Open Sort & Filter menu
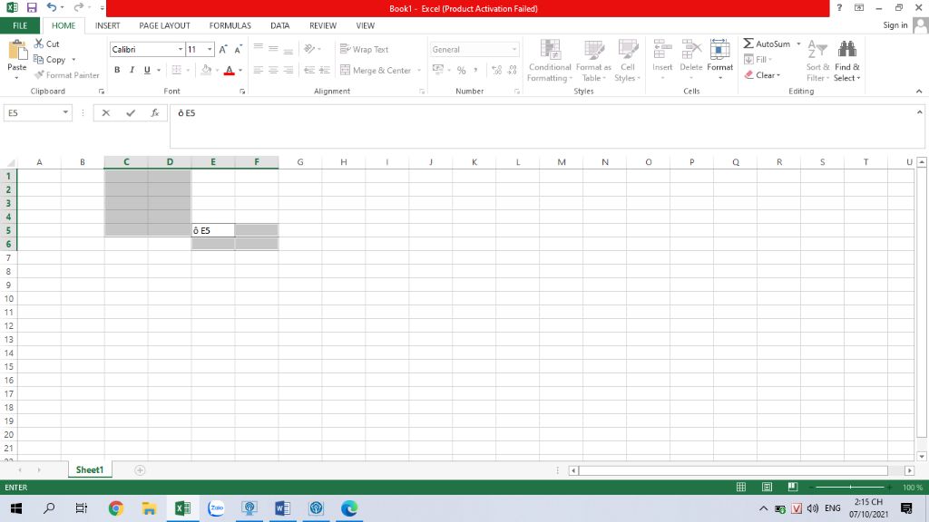Screen dimensions: 929x522 click(817, 61)
